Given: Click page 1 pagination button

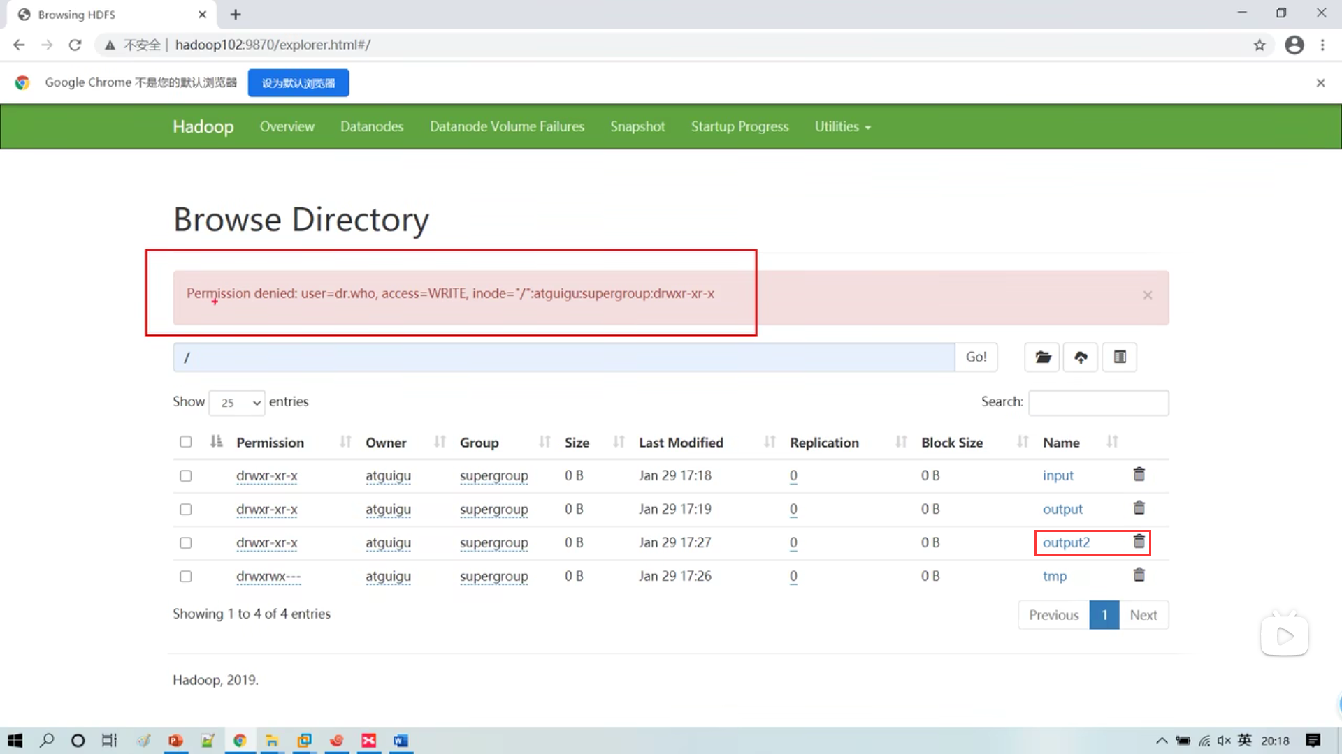Looking at the screenshot, I should point(1104,615).
